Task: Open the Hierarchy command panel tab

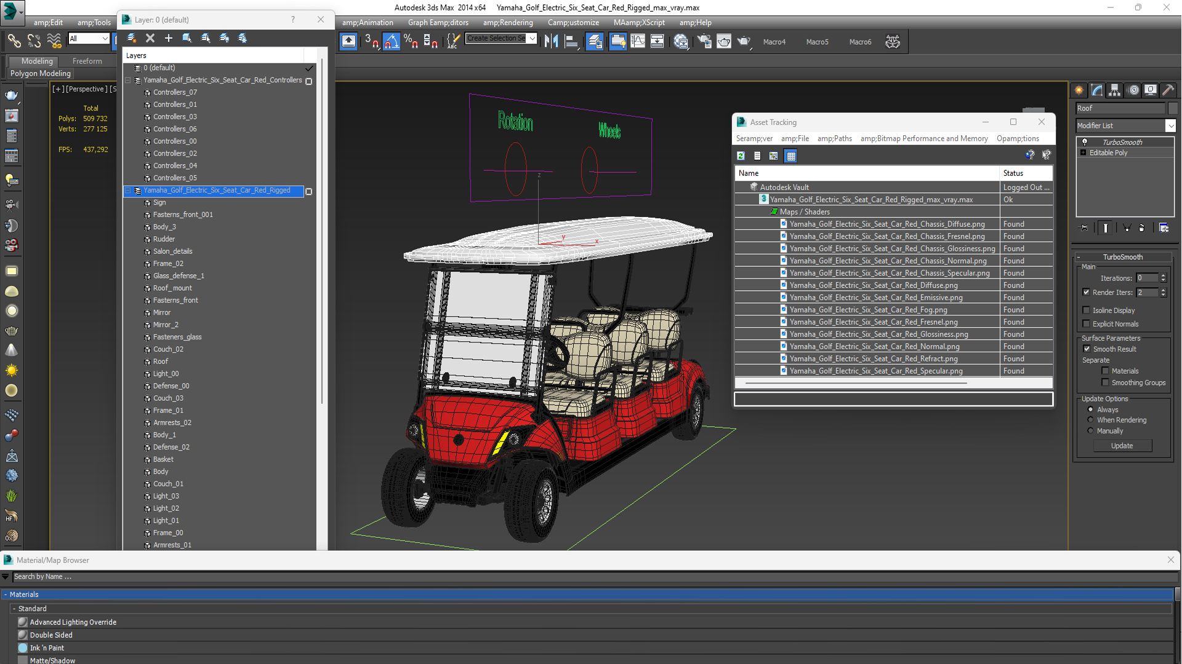Action: coord(1114,90)
